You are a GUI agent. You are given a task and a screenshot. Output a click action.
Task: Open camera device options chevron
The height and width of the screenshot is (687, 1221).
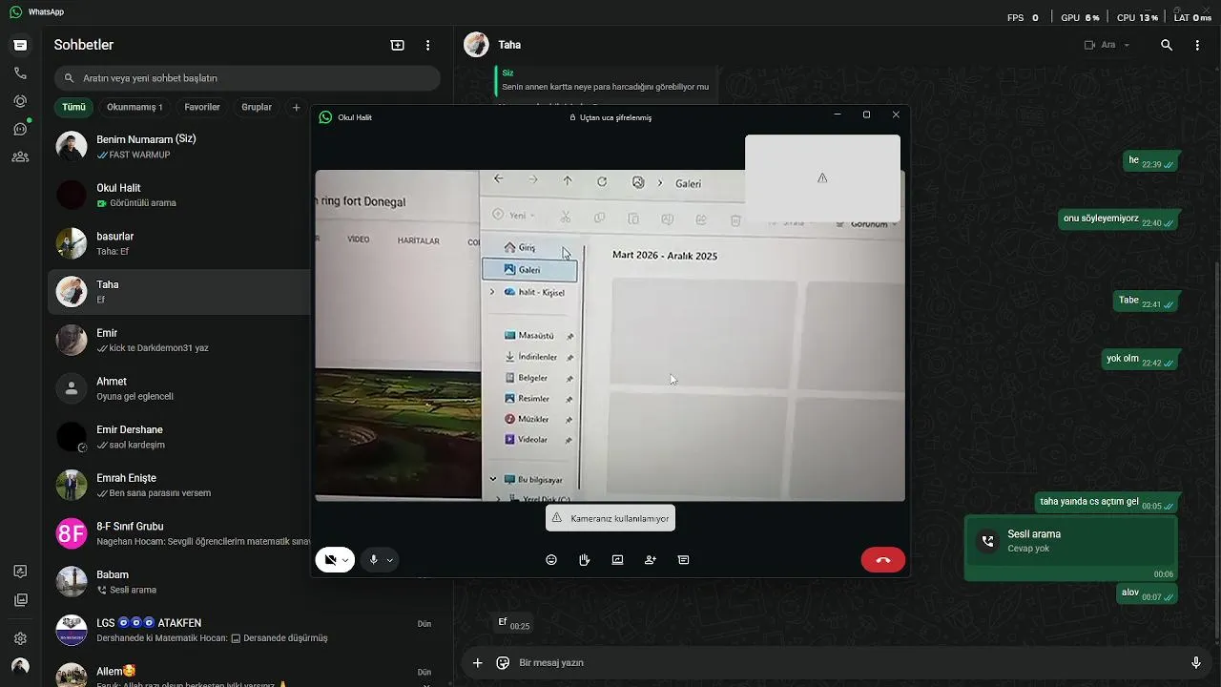(346, 560)
